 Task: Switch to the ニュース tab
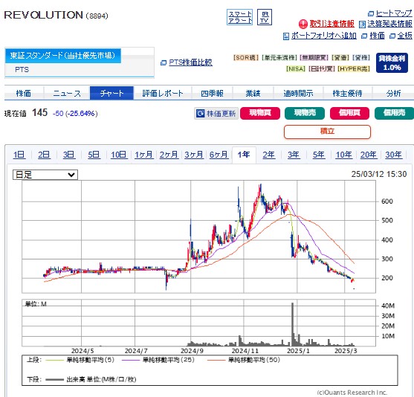pos(67,93)
